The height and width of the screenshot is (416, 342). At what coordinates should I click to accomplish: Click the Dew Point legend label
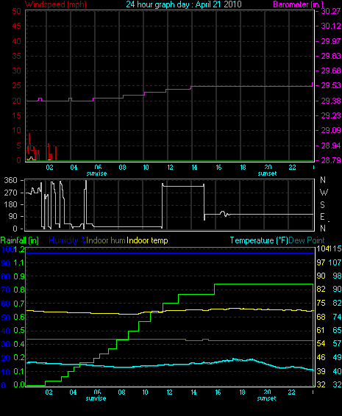(x=307, y=240)
